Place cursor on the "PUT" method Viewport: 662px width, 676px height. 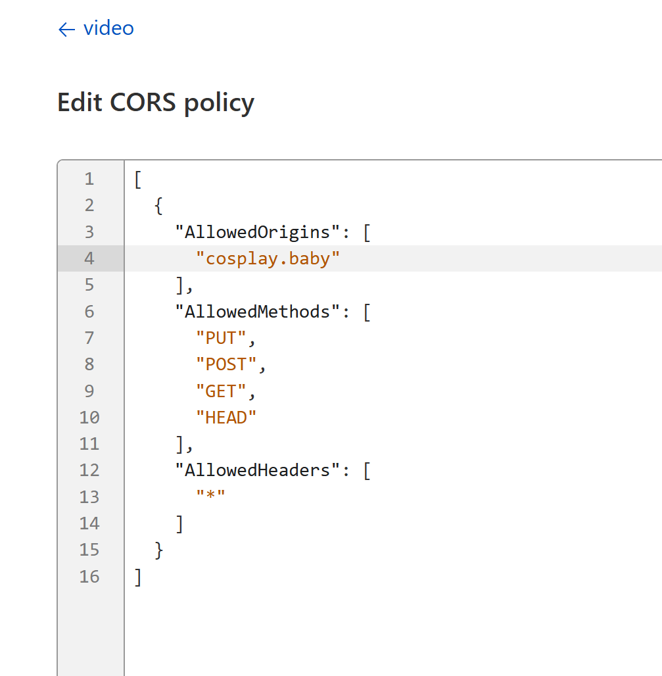point(221,338)
